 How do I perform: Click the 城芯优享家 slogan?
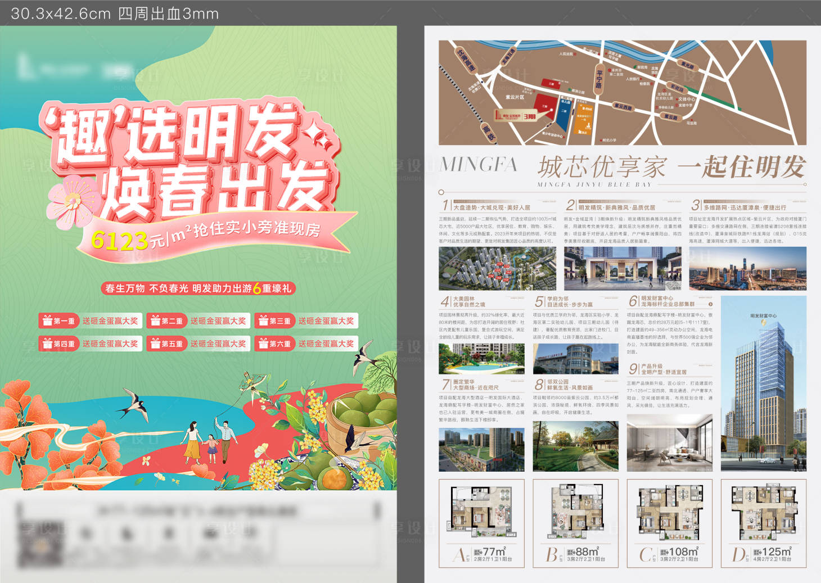pyautogui.click(x=602, y=167)
